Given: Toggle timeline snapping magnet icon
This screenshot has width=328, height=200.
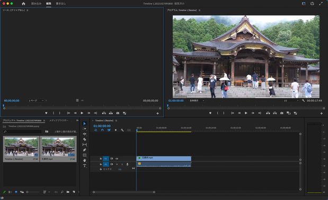Looking at the screenshot, I should coord(102,130).
